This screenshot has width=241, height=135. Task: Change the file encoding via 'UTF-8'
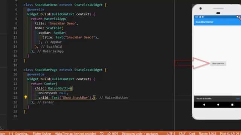pos(171,133)
